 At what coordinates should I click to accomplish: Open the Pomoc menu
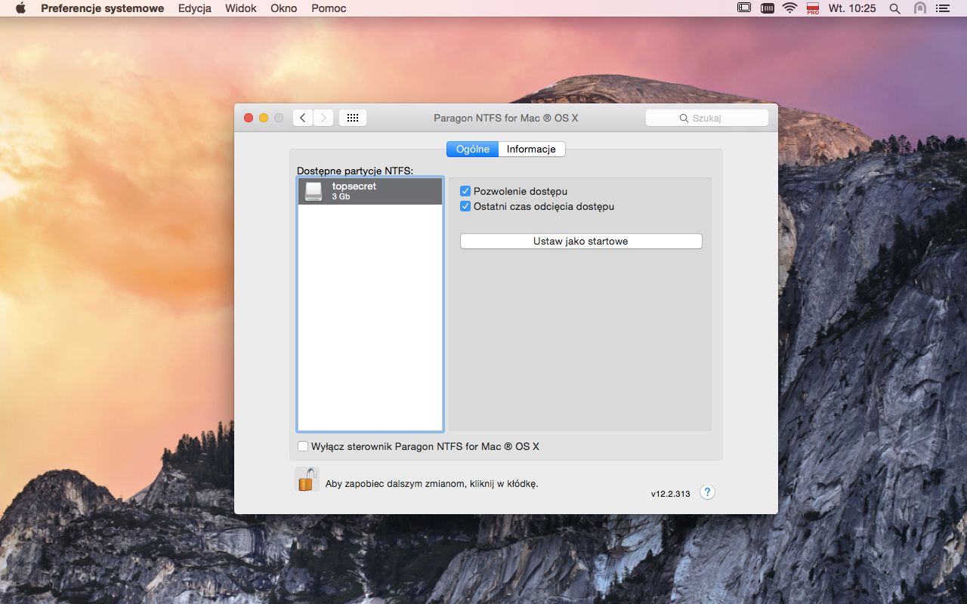(x=329, y=8)
